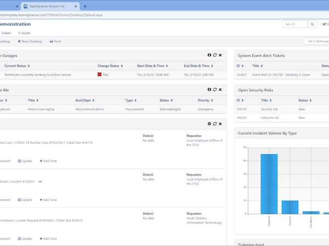Open Susie Employee requestor link on COVID-19 task
Viewport: 329px width, 246px height.
click(x=205, y=143)
